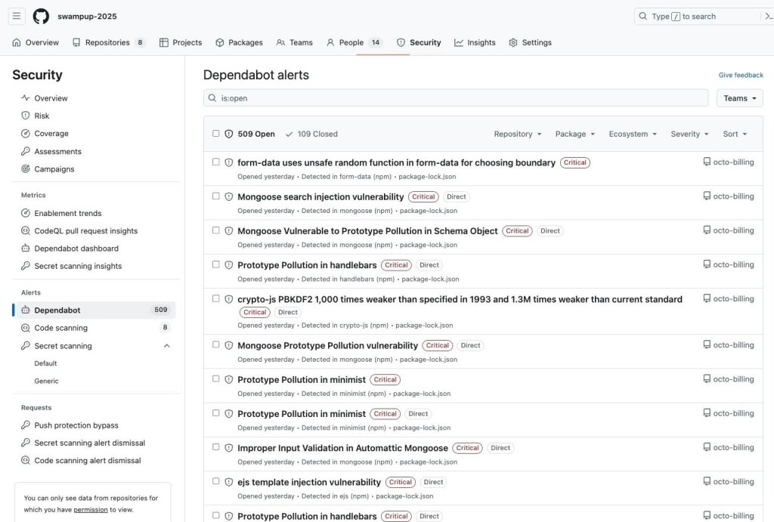
Task: Select the Mongoose search injection alert checkbox
Action: pyautogui.click(x=215, y=195)
